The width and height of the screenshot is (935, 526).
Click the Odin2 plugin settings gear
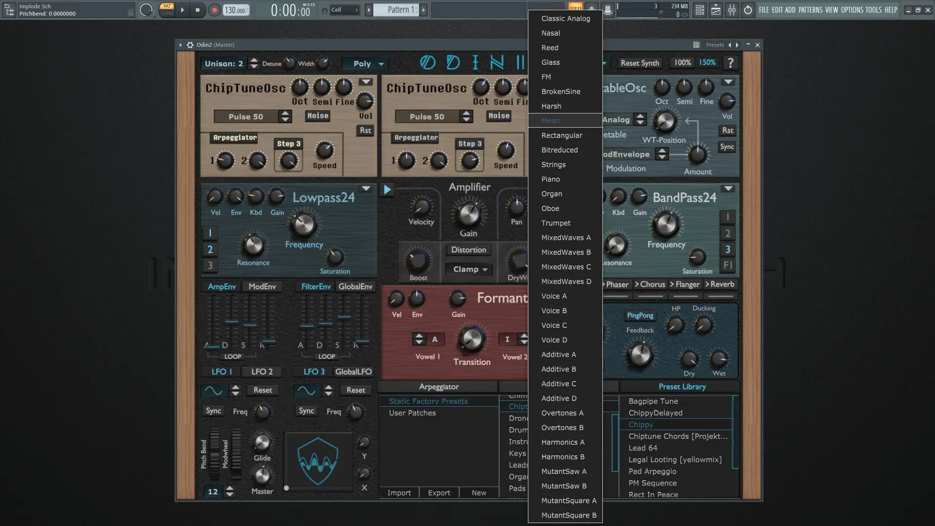click(190, 45)
